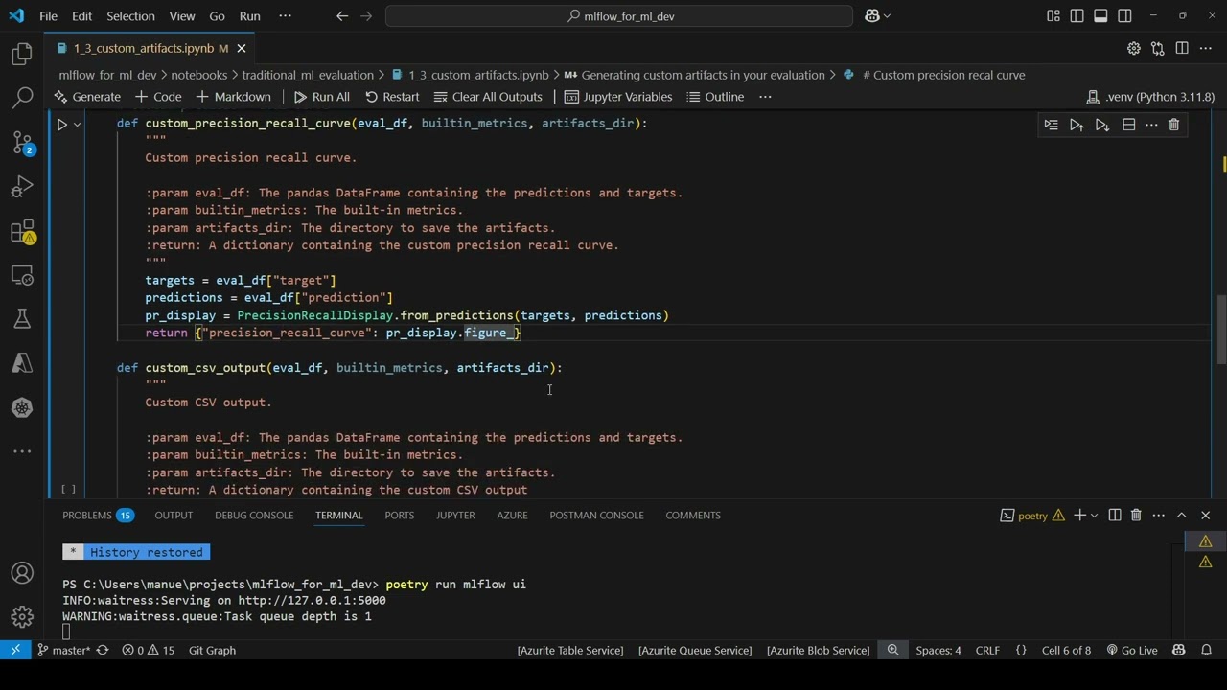Click Run All in notebook toolbar
The image size is (1227, 690).
(321, 97)
